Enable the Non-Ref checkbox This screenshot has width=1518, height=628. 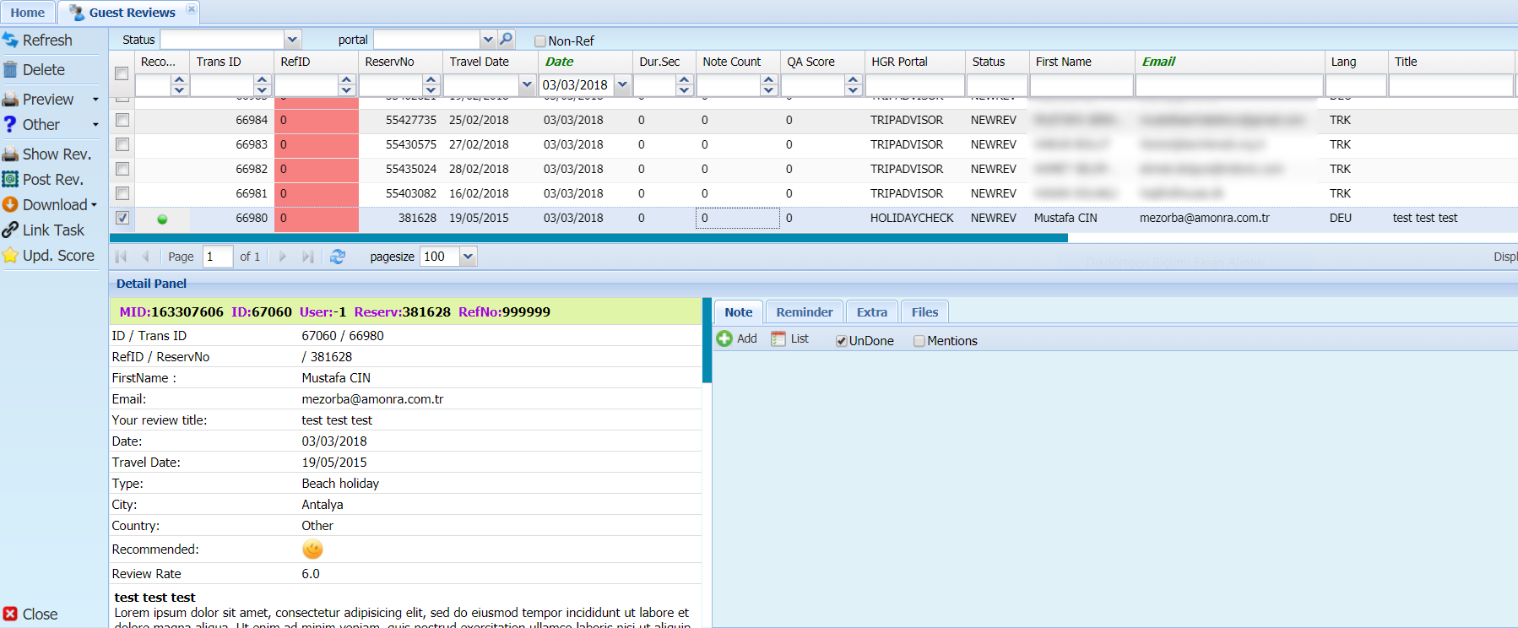(x=540, y=41)
